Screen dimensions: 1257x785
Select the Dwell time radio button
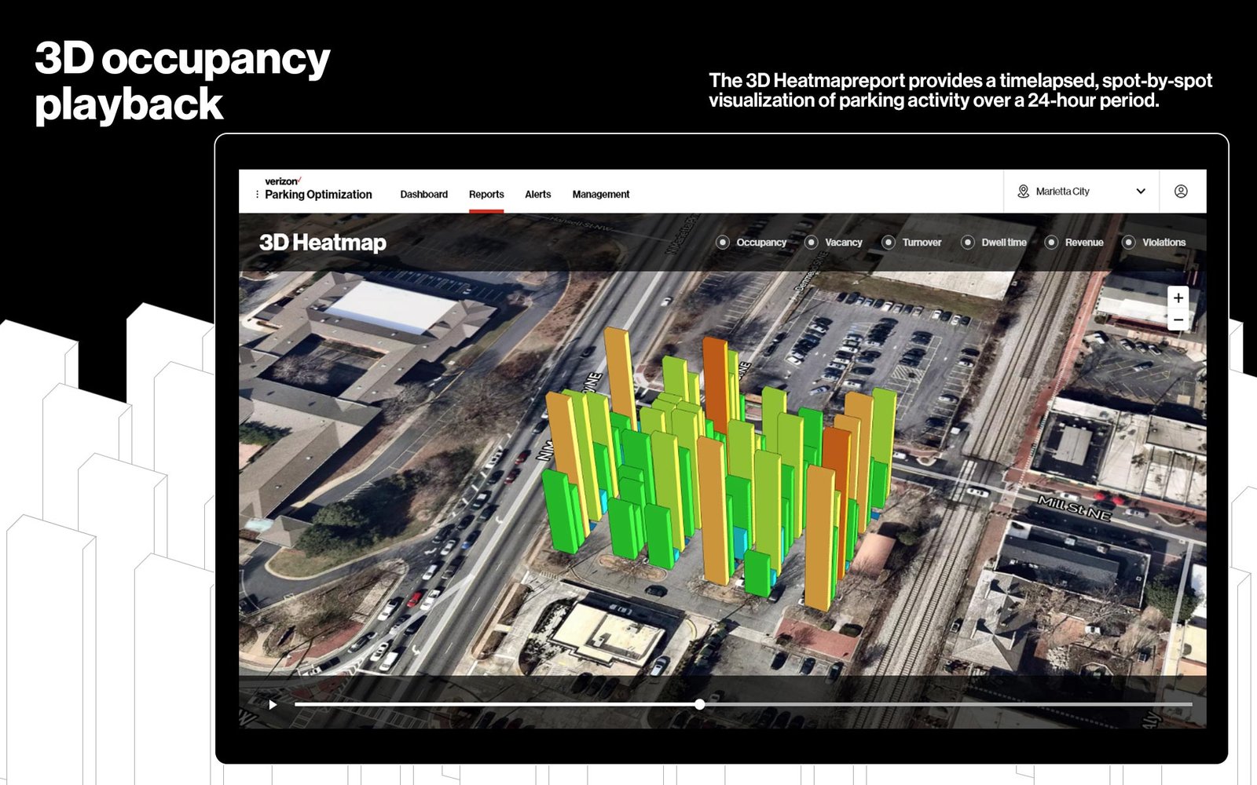(968, 243)
